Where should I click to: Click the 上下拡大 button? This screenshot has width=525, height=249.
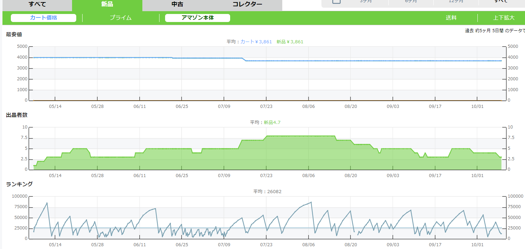coord(504,18)
